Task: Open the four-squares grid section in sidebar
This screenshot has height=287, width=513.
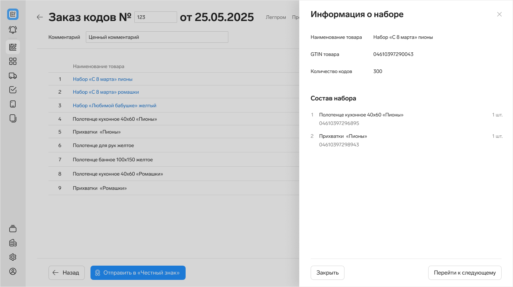Action: [13, 61]
